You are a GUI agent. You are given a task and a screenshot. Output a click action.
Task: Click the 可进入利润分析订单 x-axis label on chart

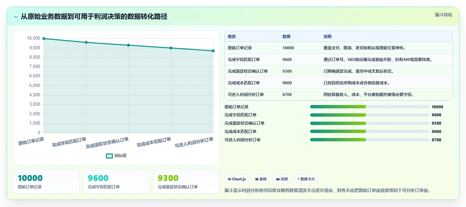pos(194,142)
